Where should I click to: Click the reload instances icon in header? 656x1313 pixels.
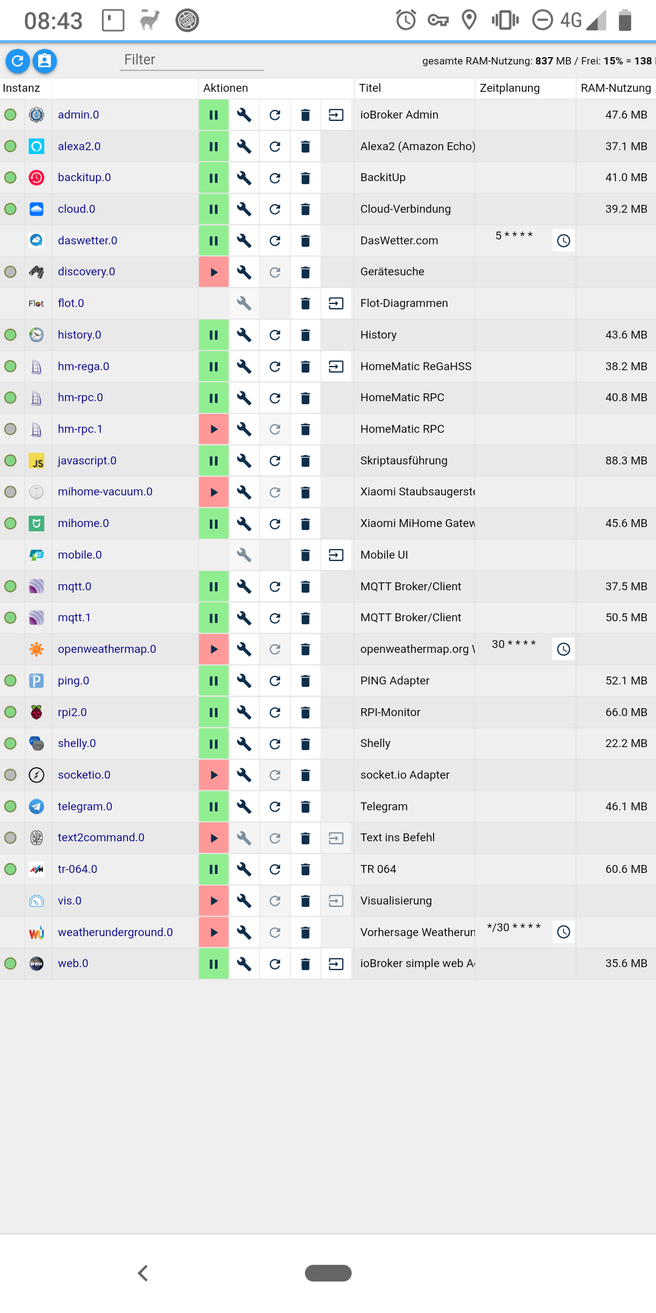(x=18, y=61)
